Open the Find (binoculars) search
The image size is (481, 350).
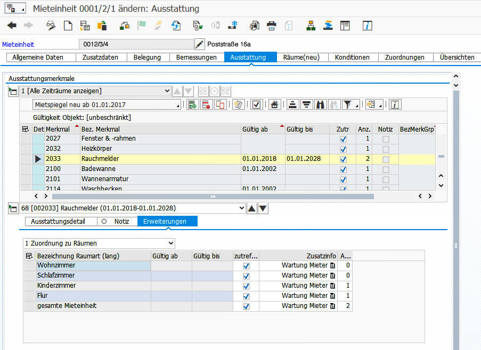[320, 104]
